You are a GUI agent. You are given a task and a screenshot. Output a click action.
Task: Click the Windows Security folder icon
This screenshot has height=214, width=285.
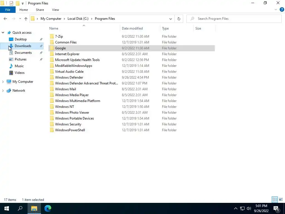tap(52, 124)
